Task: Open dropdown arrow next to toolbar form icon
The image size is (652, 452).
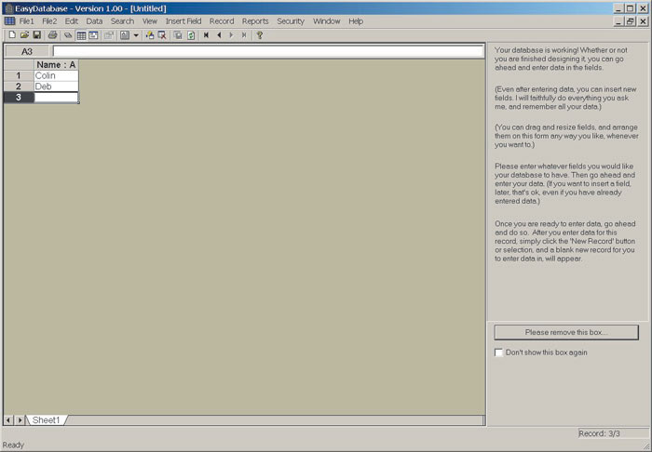Action: tap(136, 35)
